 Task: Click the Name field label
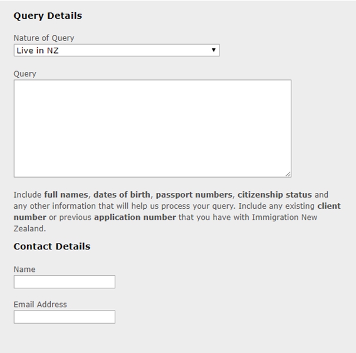(24, 269)
